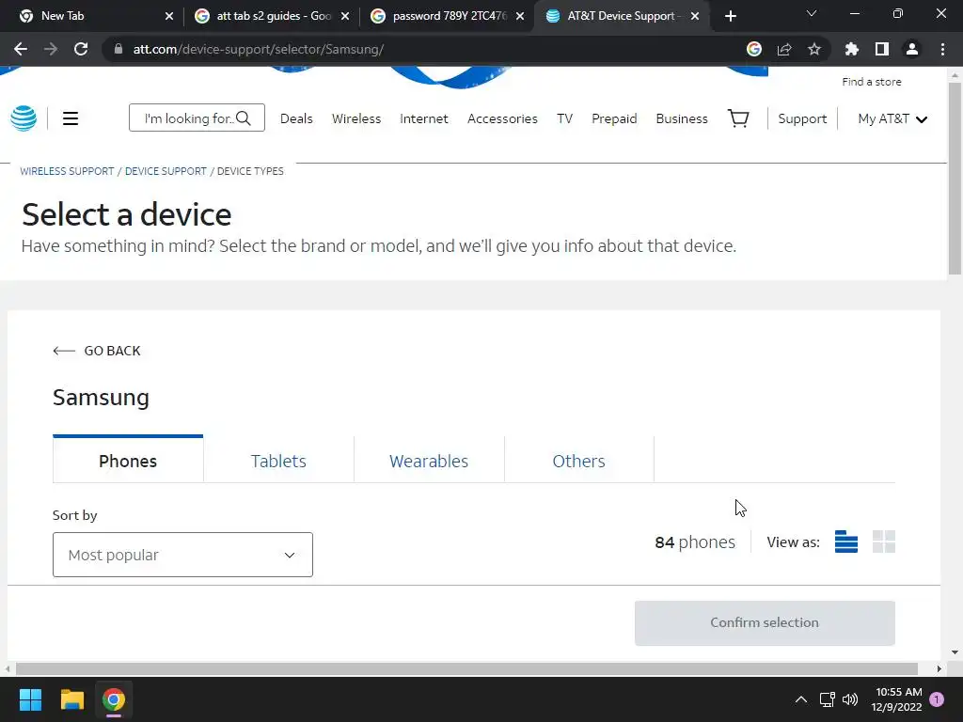
Task: Click the browser forward arrow
Action: (51, 49)
